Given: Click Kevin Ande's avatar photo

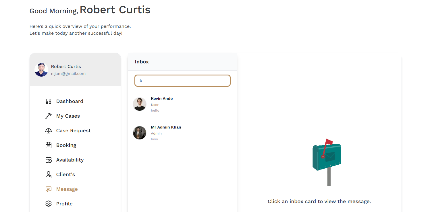Looking at the screenshot, I should (x=140, y=104).
